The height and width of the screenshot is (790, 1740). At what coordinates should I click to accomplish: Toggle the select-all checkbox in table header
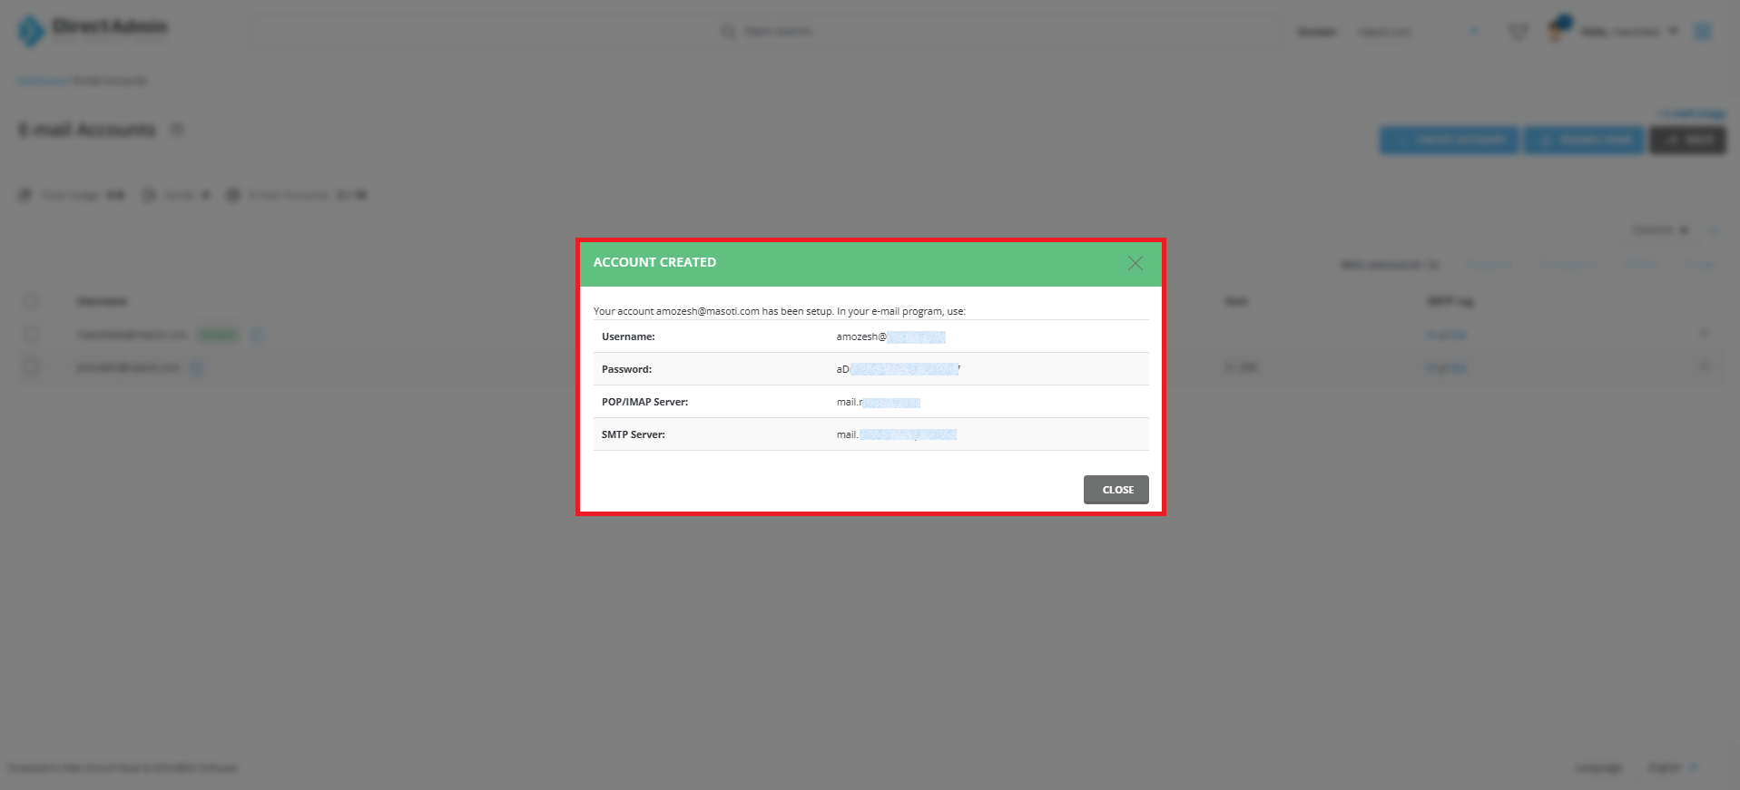[x=32, y=301]
